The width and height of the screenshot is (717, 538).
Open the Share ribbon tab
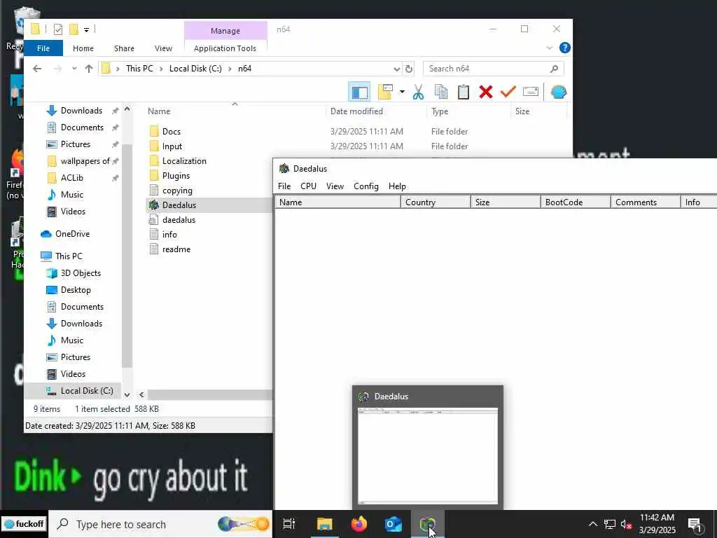click(124, 48)
